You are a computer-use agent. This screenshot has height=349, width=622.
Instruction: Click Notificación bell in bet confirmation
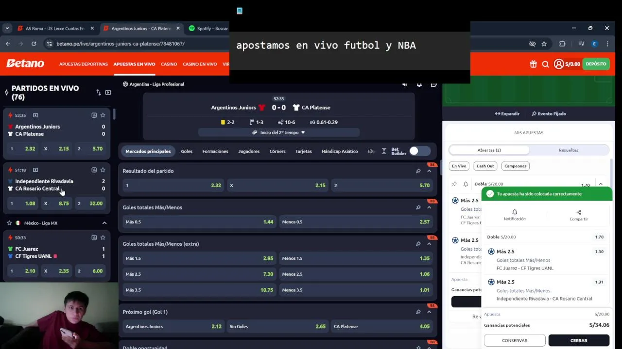pyautogui.click(x=515, y=215)
